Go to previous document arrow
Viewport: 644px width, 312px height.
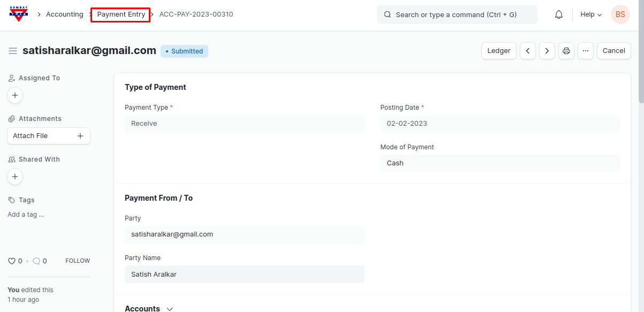point(527,51)
